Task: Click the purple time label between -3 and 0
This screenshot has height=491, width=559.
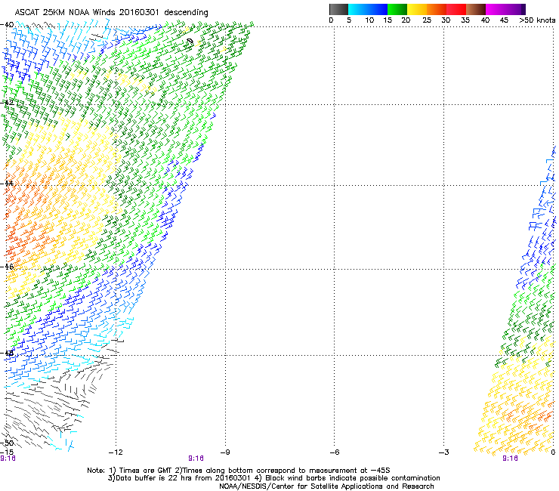Action: [510, 459]
